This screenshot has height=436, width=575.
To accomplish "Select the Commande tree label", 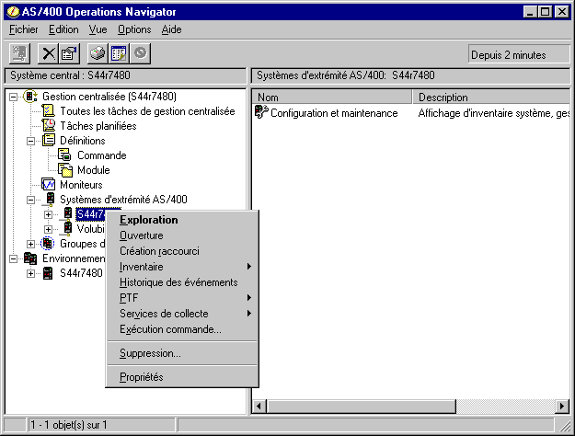I will point(102,155).
